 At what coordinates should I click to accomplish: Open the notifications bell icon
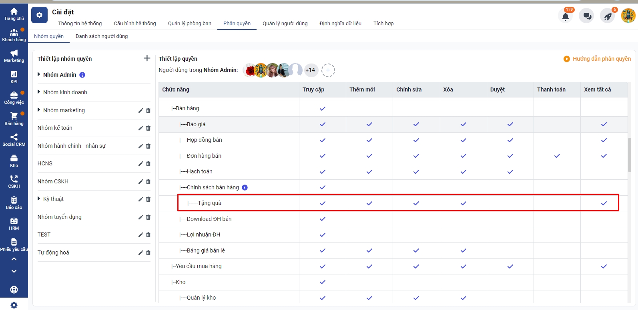(565, 16)
